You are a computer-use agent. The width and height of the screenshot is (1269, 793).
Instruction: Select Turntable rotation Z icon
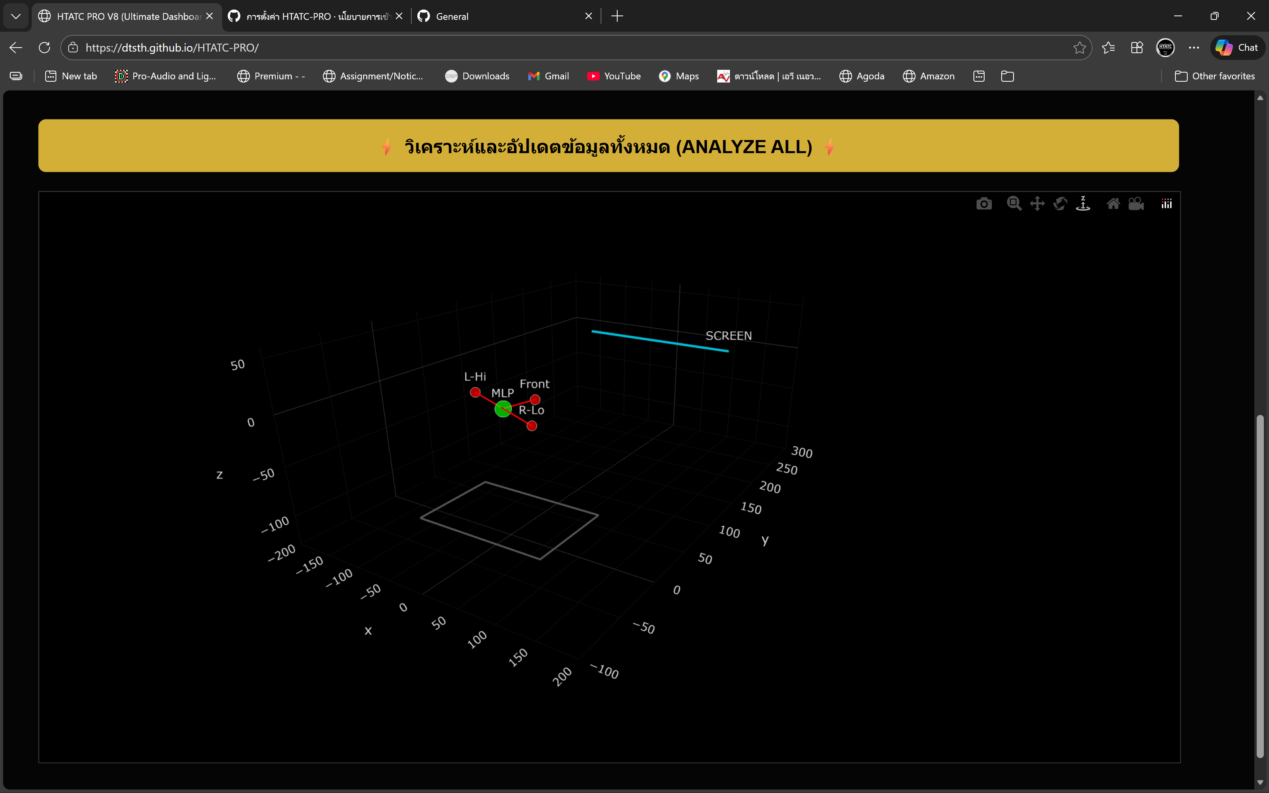1083,204
